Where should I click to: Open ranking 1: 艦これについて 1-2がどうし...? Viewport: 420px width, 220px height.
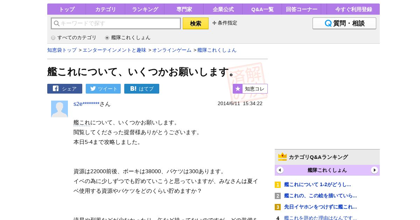(317, 184)
